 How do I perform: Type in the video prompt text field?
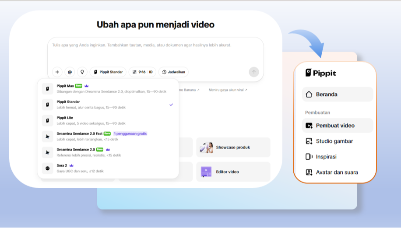pos(155,53)
